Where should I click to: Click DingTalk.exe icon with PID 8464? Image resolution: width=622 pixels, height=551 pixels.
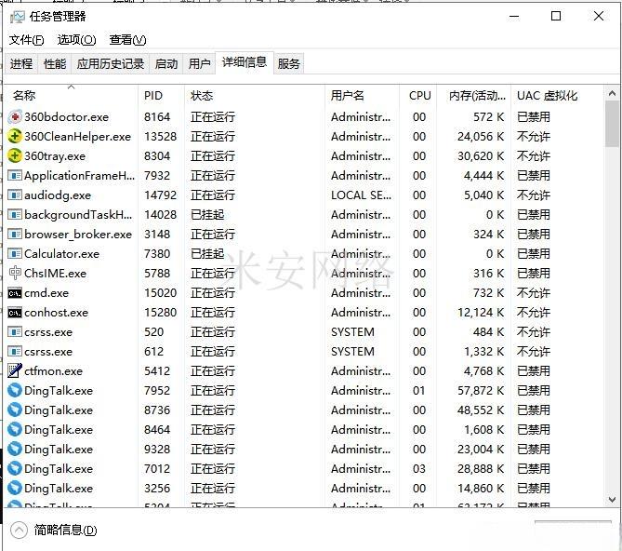coord(15,429)
